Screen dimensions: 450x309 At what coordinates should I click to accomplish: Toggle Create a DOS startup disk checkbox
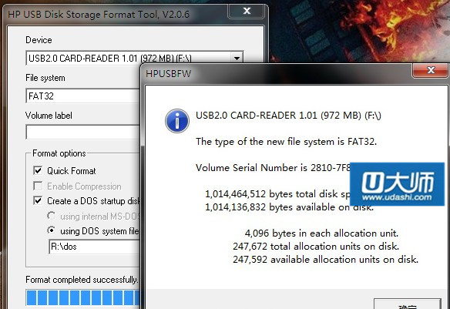pyautogui.click(x=38, y=200)
